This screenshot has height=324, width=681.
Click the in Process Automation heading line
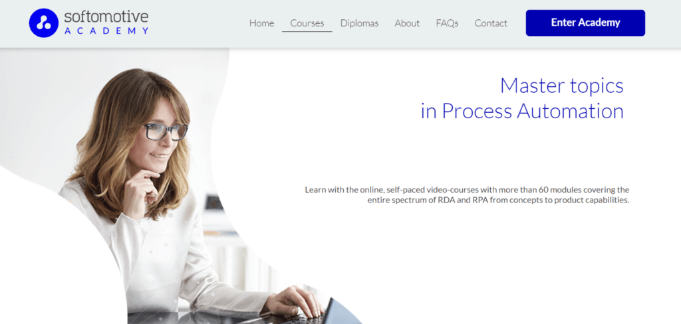point(522,112)
